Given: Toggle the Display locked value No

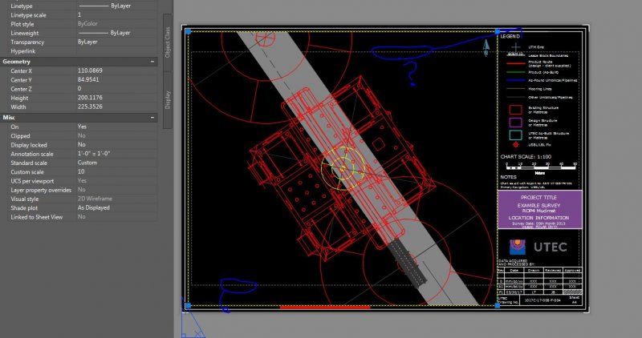Looking at the screenshot, I should click(x=82, y=145).
